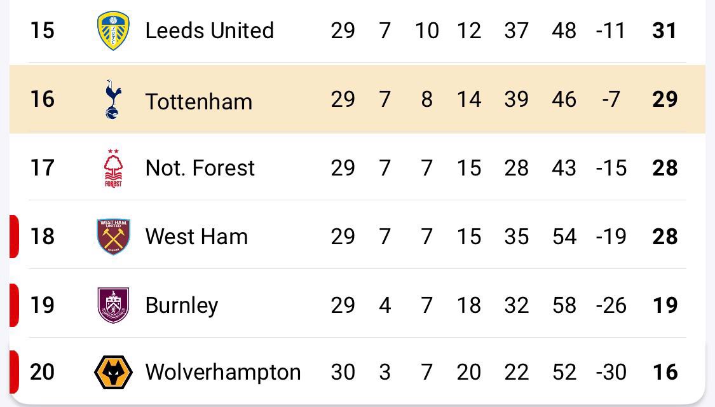Click the red relegation marker beside Burnley
Screen dimensions: 715x407
point(14,305)
